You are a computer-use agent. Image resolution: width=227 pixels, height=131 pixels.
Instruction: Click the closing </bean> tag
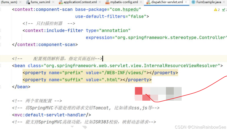pyautogui.click(x=21, y=87)
